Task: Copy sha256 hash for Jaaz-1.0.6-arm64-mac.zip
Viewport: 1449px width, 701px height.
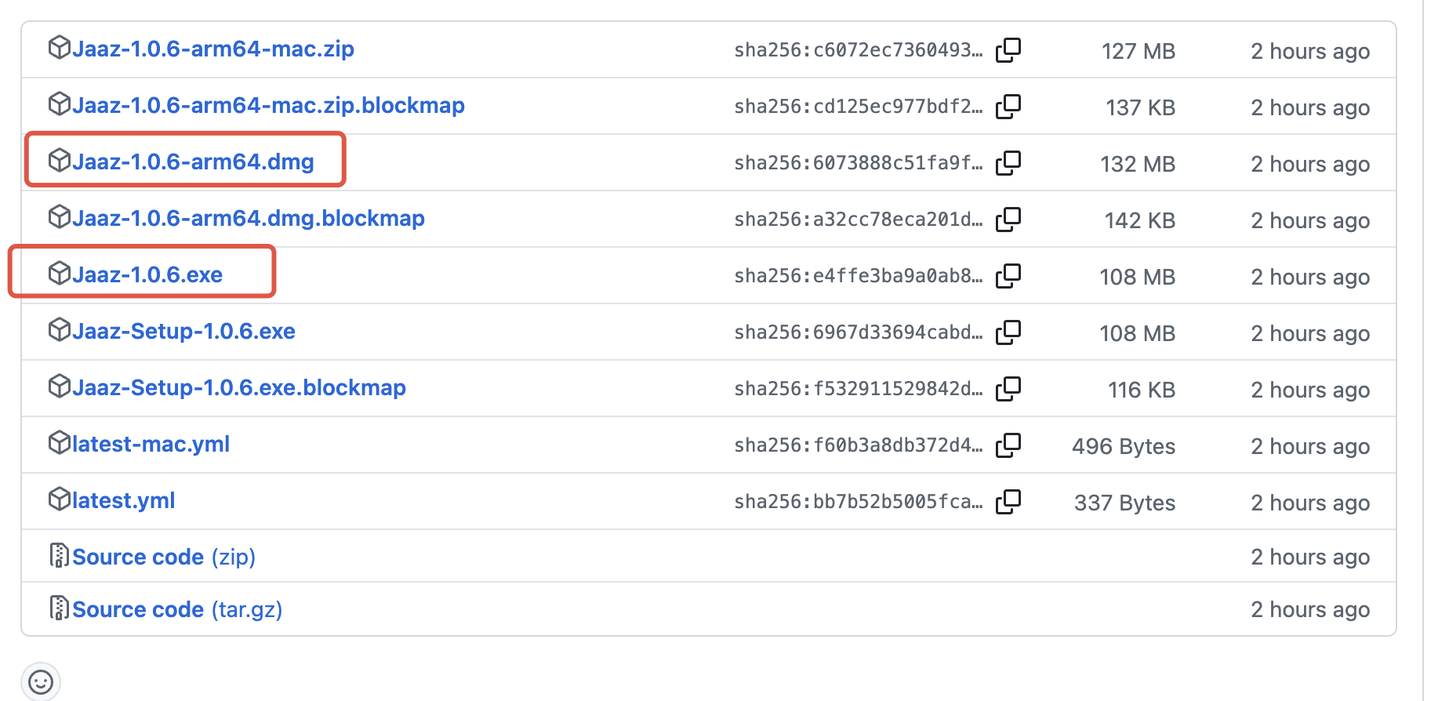Action: click(1008, 50)
